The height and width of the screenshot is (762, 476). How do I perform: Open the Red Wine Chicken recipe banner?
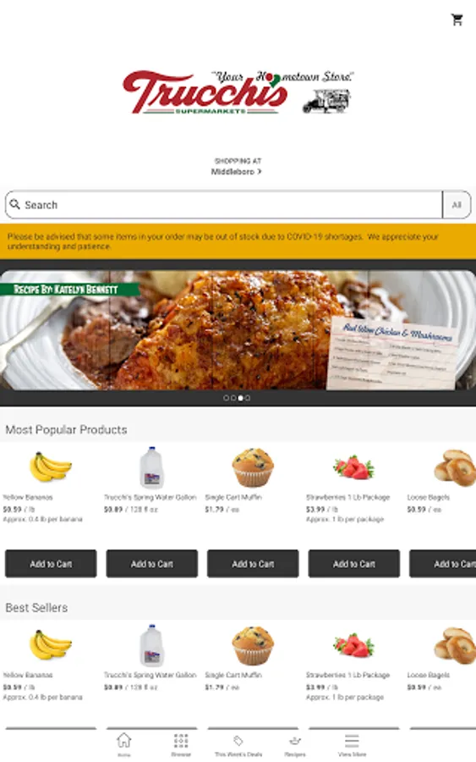click(x=238, y=330)
